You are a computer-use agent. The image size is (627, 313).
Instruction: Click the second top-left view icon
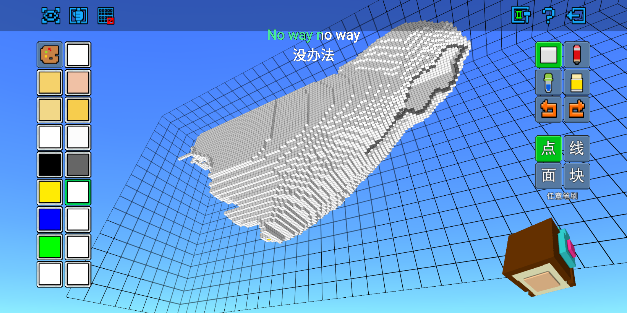point(78,16)
